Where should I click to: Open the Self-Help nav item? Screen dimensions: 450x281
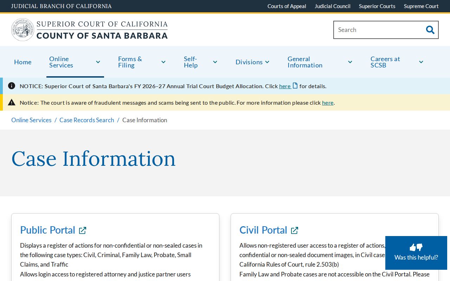pyautogui.click(x=191, y=62)
